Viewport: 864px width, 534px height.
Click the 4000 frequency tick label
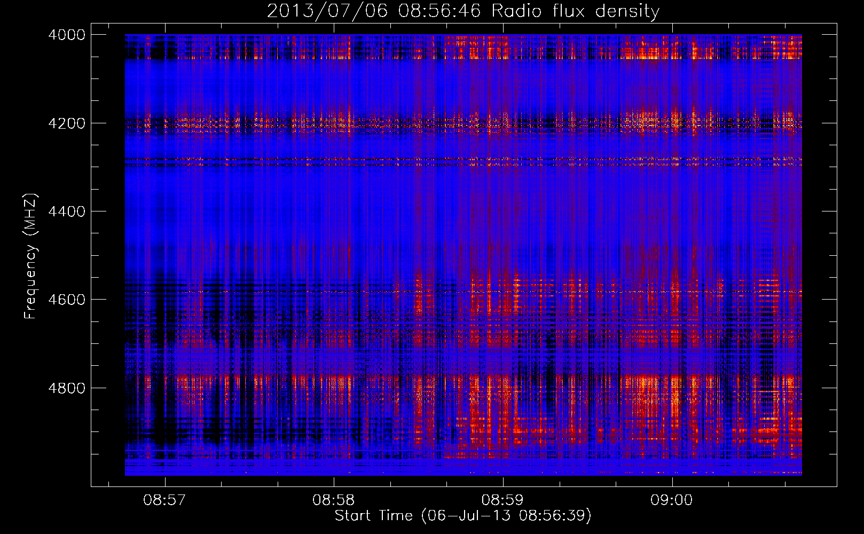click(x=67, y=35)
